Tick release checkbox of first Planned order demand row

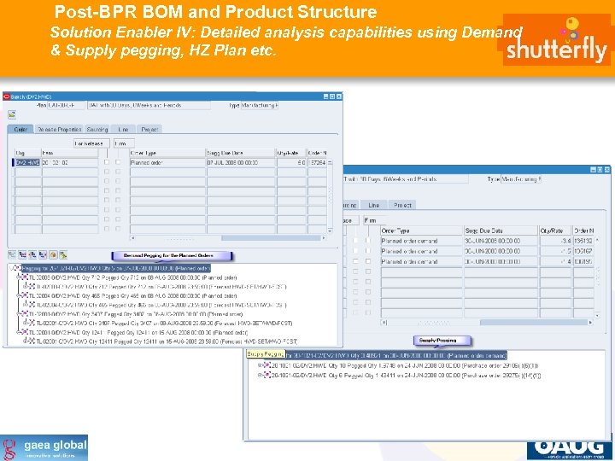(x=355, y=240)
